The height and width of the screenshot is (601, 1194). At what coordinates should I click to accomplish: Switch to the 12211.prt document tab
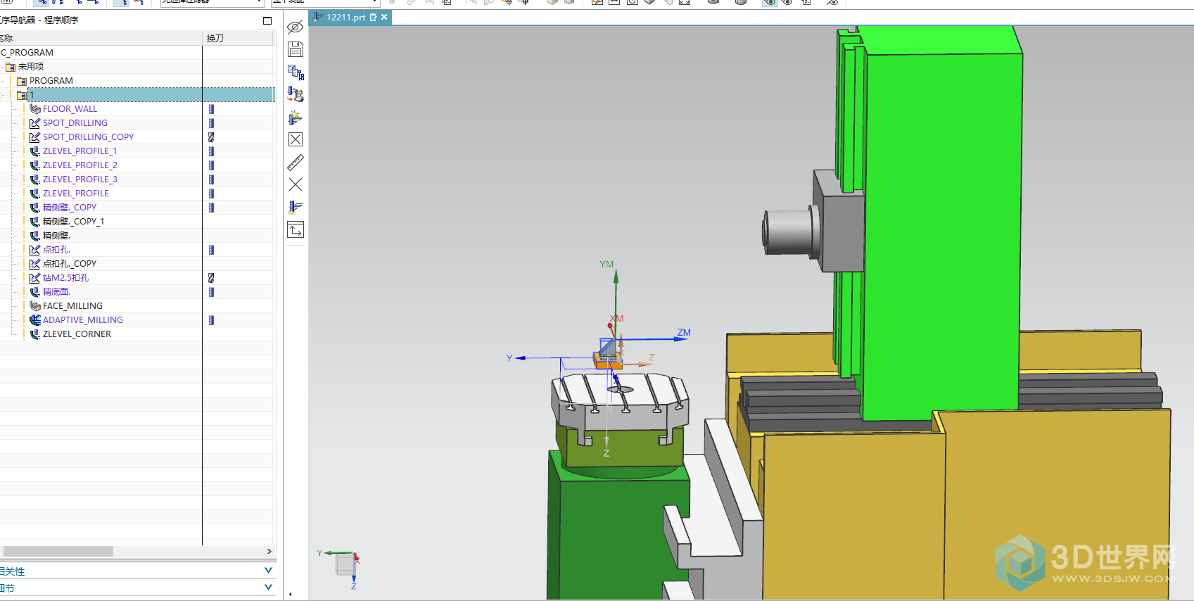coord(345,18)
